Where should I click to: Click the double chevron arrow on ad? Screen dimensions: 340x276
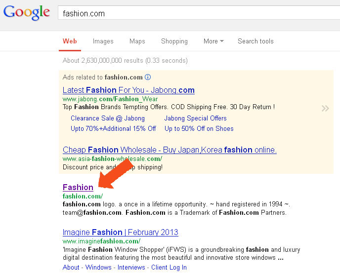click(x=325, y=108)
